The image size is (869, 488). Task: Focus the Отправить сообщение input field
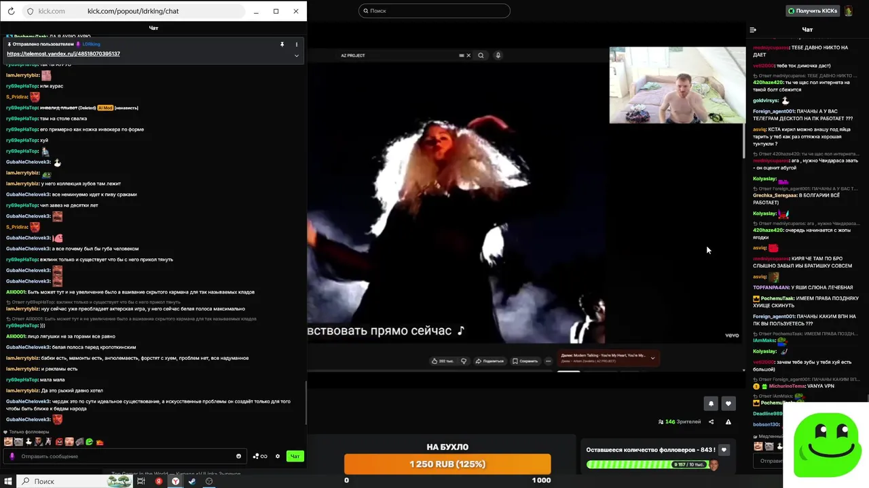[x=126, y=456]
